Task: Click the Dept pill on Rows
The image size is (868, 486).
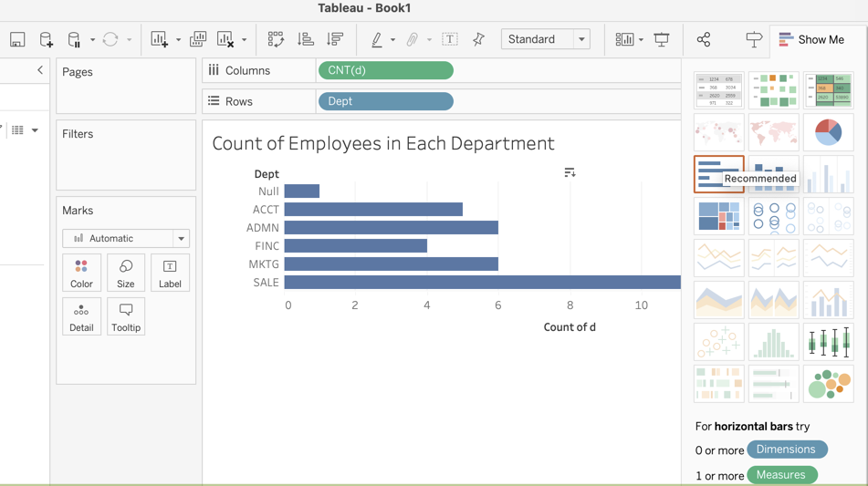Action: point(385,101)
